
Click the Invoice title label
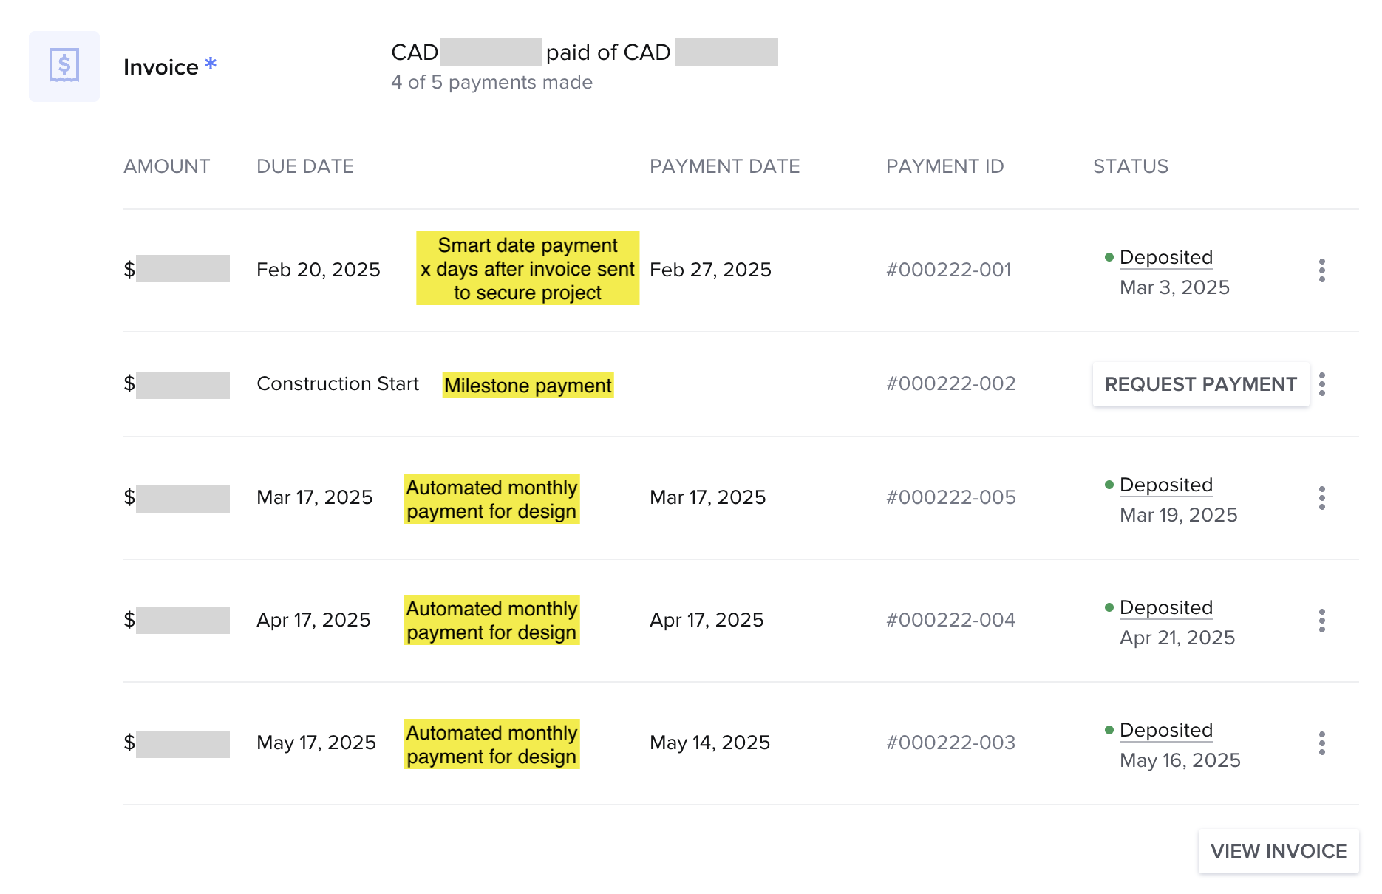pyautogui.click(x=161, y=67)
